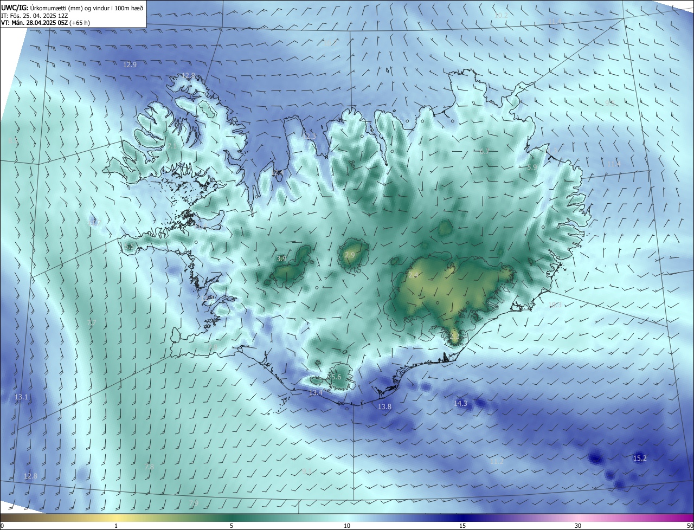
Task: Click the '11.2' value label
Action: (497, 462)
